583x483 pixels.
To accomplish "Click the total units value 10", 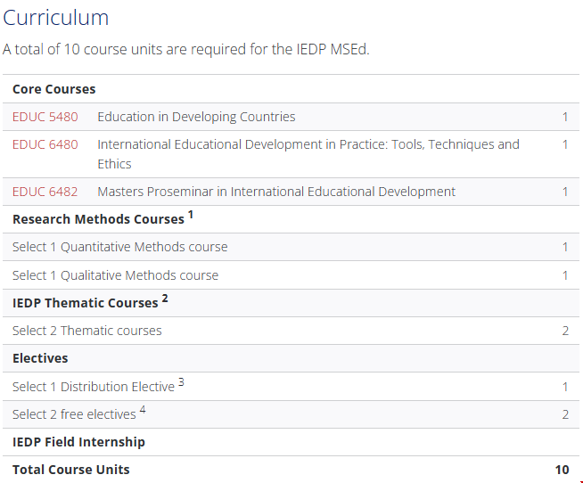I will click(x=562, y=470).
